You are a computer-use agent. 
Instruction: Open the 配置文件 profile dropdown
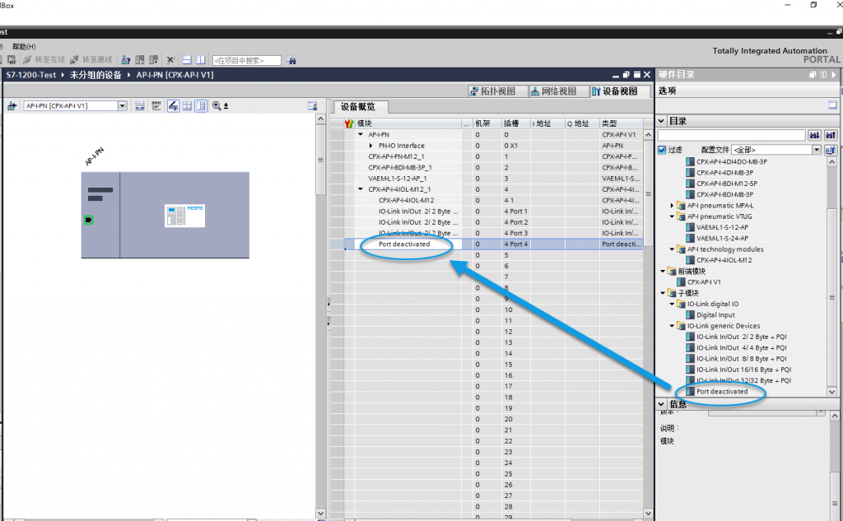[x=816, y=150]
